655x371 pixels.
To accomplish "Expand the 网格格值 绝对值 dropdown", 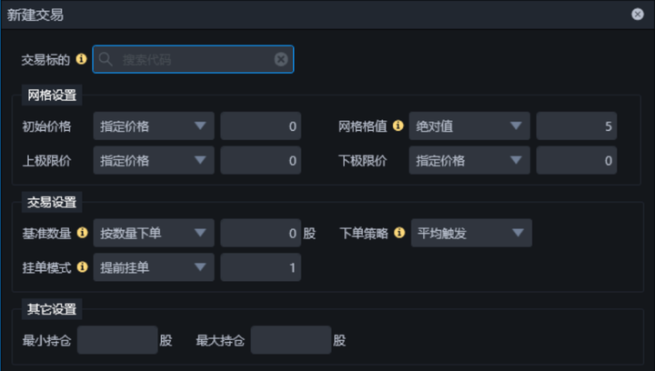I will pyautogui.click(x=469, y=126).
